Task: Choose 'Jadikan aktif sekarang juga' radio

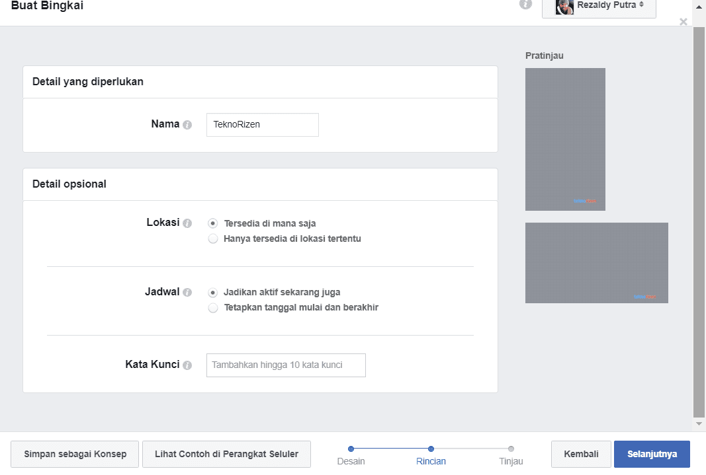Action: 213,293
